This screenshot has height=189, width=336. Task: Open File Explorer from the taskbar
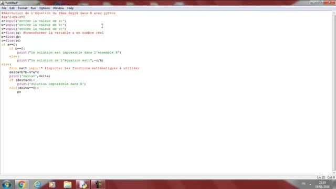[68, 184]
